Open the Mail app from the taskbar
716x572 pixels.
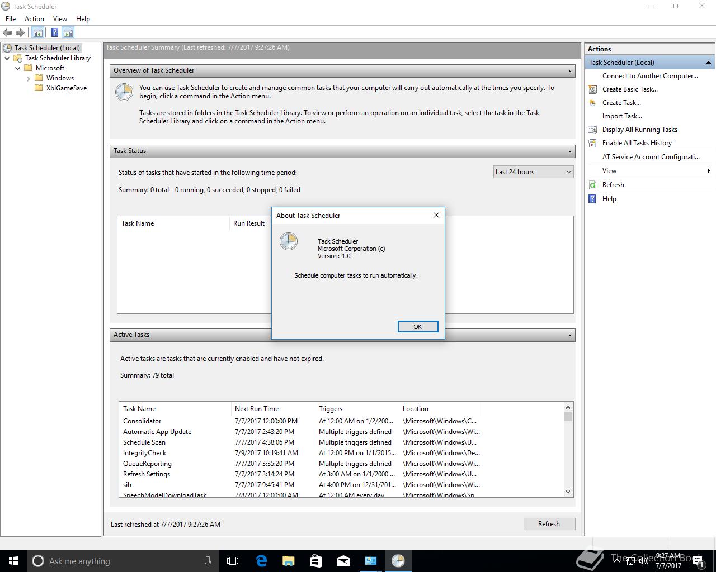[x=343, y=561]
